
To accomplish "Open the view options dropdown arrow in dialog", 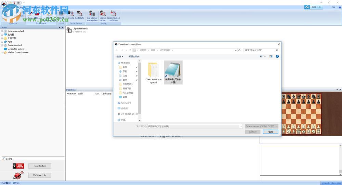I will coord(265,56).
